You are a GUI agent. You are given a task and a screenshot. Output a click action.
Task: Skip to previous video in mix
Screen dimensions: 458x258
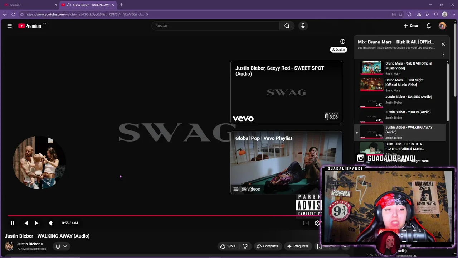coord(26,223)
